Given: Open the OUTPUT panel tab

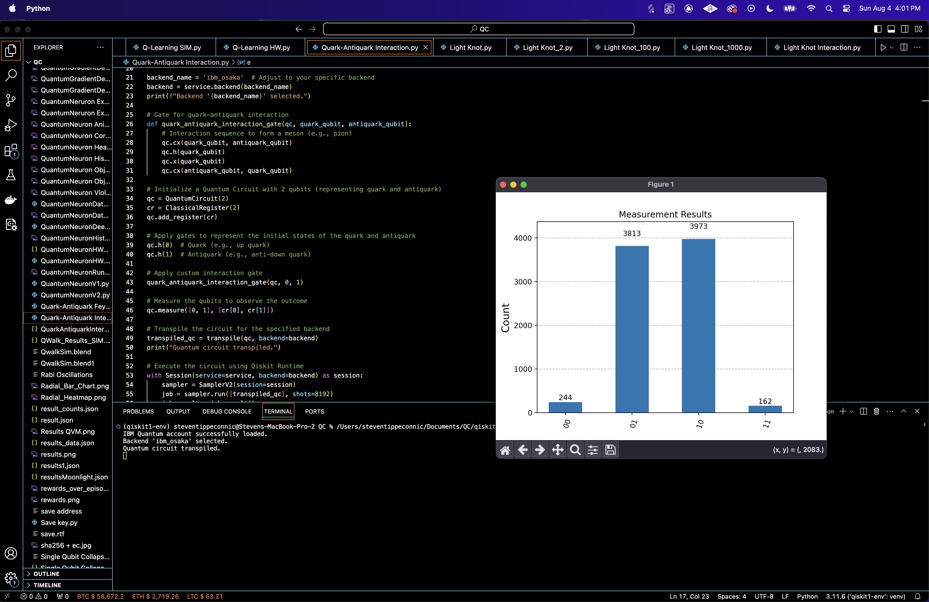Looking at the screenshot, I should point(178,411).
